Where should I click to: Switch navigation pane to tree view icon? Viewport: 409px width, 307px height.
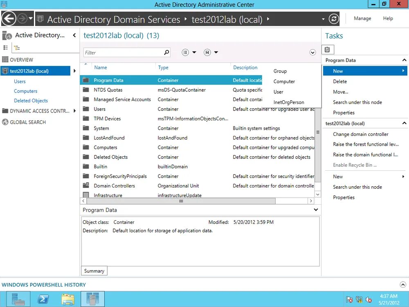[x=17, y=48]
